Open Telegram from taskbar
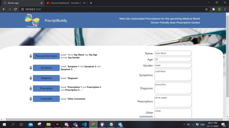 (120, 125)
